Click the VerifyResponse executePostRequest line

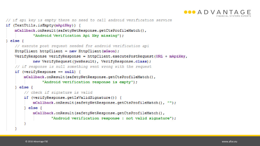pyautogui.click(x=101, y=56)
